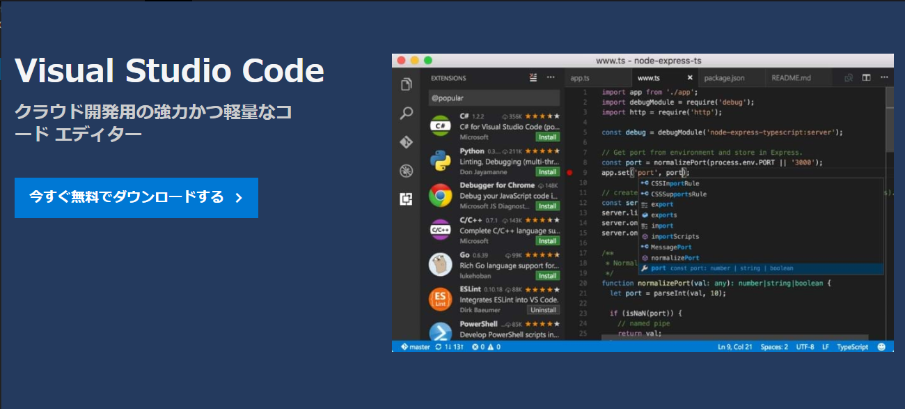
Task: Open the Search magnifier in activity bar
Action: (x=406, y=113)
